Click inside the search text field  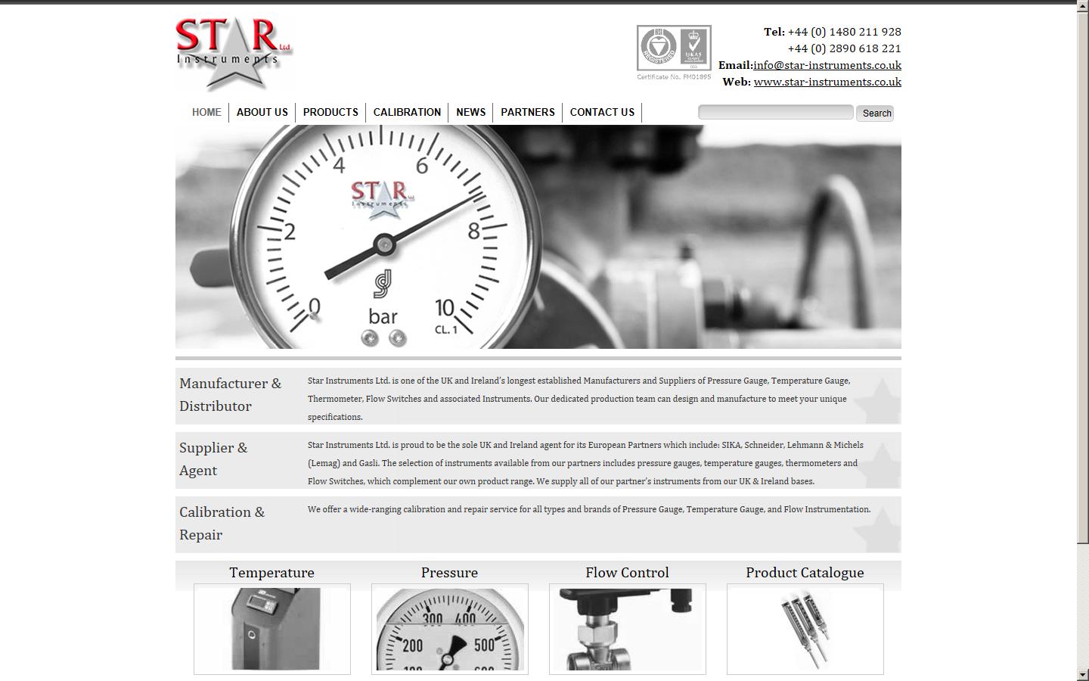click(x=775, y=112)
